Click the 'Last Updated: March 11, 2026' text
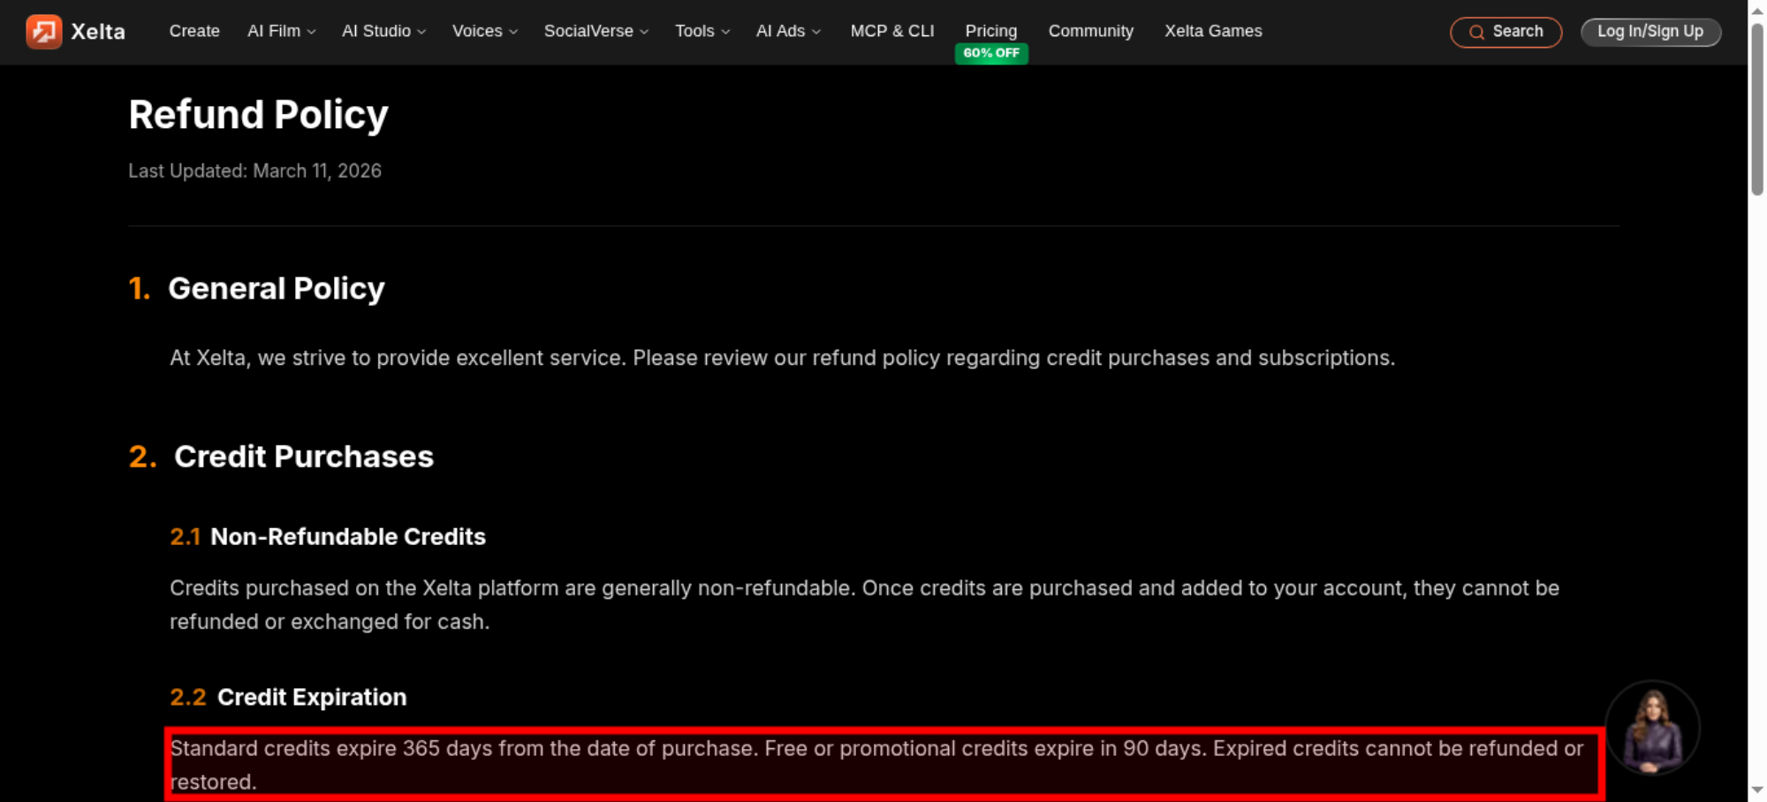Screen dimensions: 1767x802 255,170
